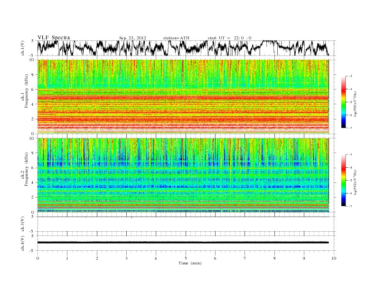The image size is (376, 290).
Task: Click the "4" kHz tick on ch.2 frequency axis
Action: coord(33,182)
